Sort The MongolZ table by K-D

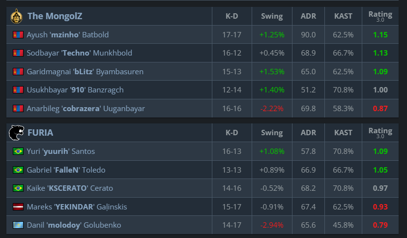[232, 16]
